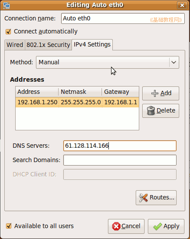Click the Address column header
This screenshot has width=190, height=239.
(x=37, y=92)
